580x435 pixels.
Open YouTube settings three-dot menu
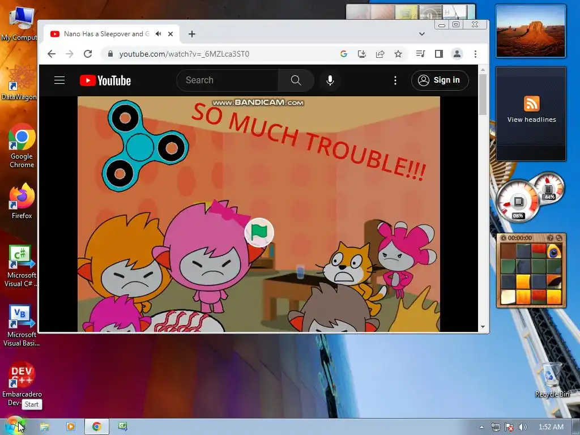coord(395,80)
